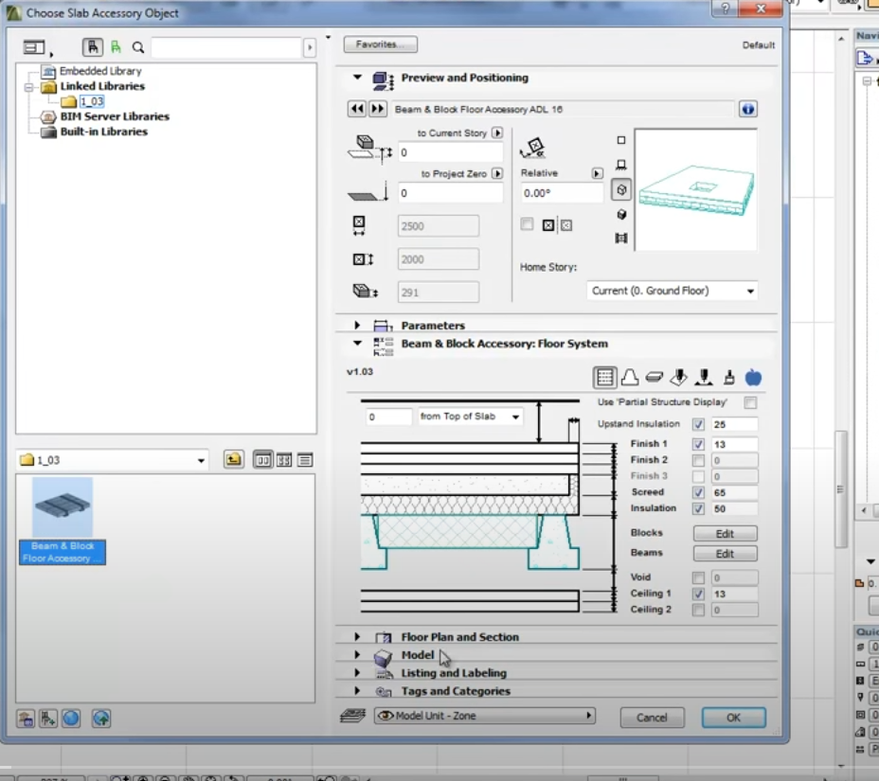Screen dimensions: 879x781
Task: Switch to large icons view
Action: pyautogui.click(x=263, y=460)
